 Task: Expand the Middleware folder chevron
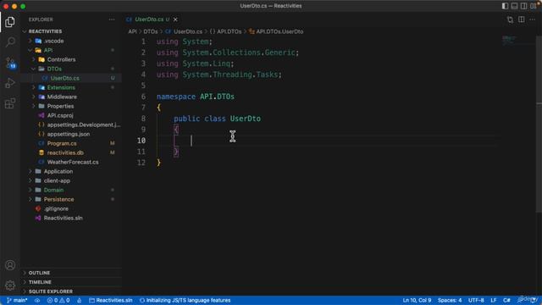coord(34,97)
